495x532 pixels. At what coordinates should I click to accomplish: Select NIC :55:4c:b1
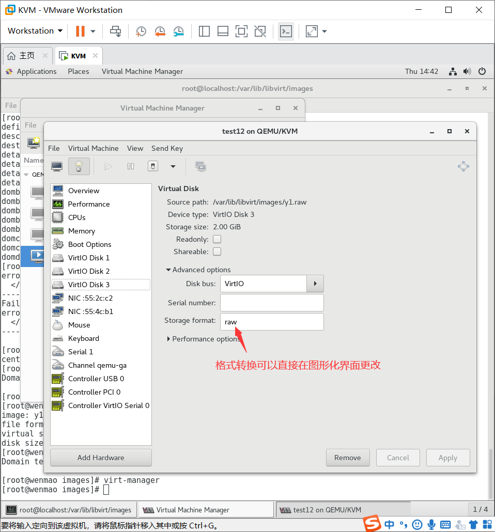(x=101, y=311)
